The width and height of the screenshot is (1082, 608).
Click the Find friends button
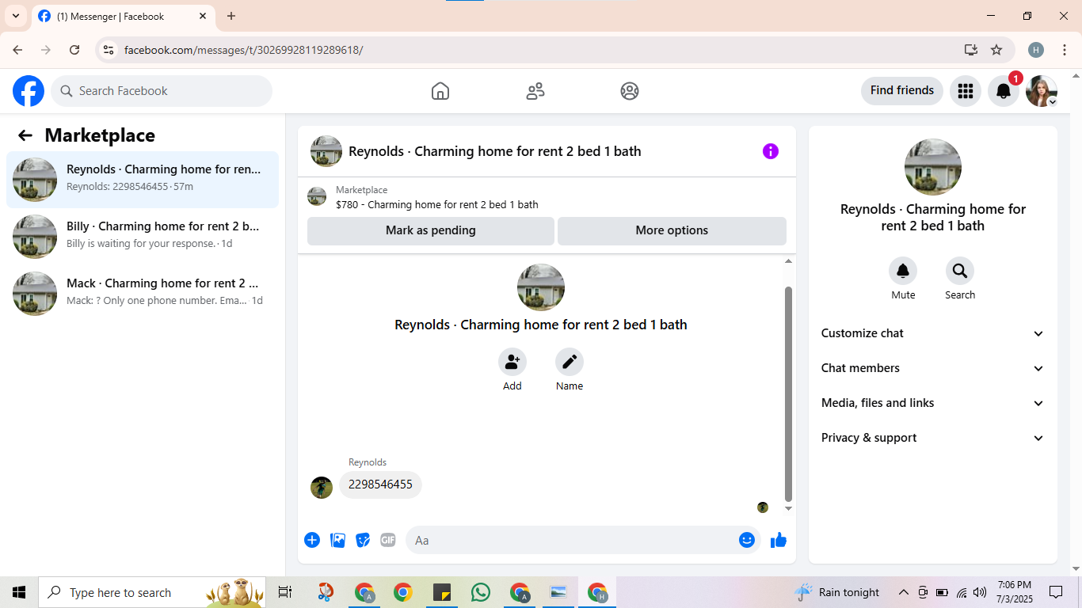coord(902,90)
